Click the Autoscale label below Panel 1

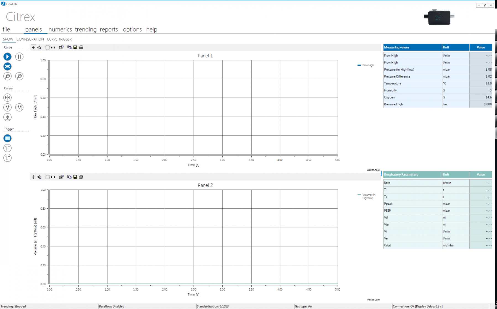point(373,170)
